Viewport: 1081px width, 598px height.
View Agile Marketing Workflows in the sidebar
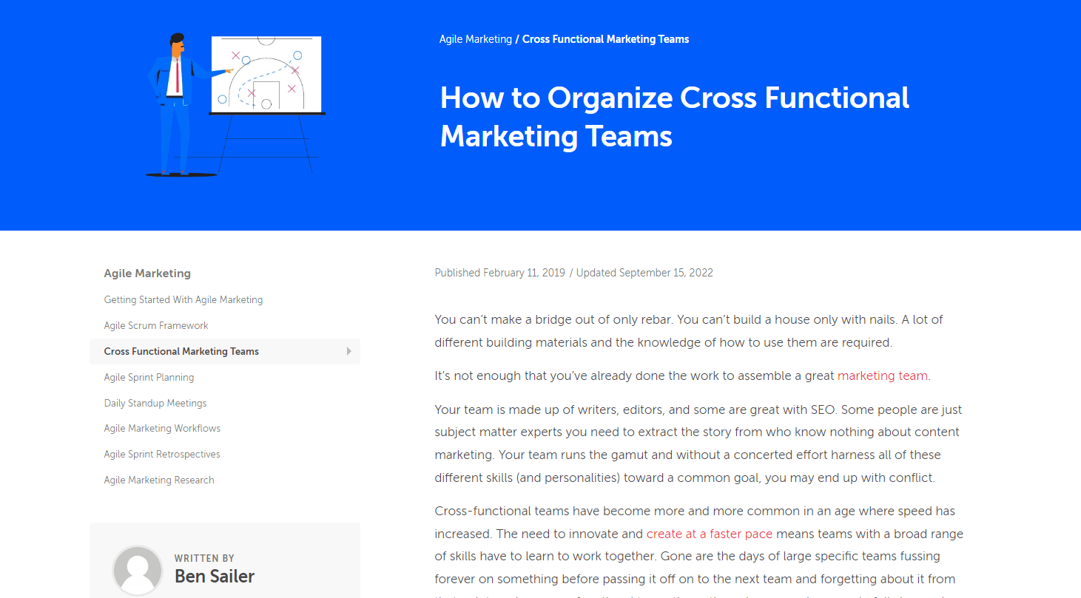[162, 429]
